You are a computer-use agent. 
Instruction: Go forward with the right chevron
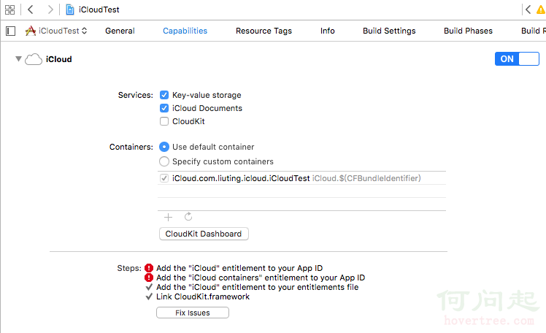(50, 10)
